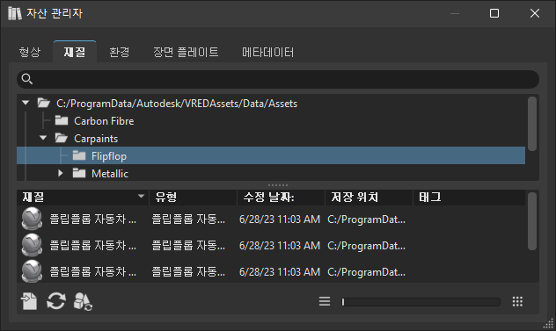Switch to the 환경 tab

point(119,53)
